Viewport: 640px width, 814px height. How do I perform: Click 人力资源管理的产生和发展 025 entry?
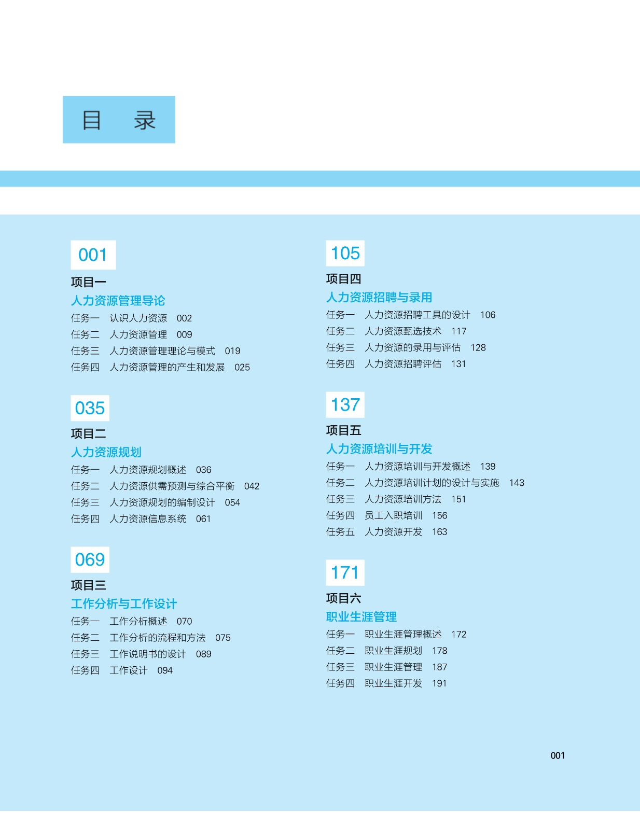tap(160, 368)
